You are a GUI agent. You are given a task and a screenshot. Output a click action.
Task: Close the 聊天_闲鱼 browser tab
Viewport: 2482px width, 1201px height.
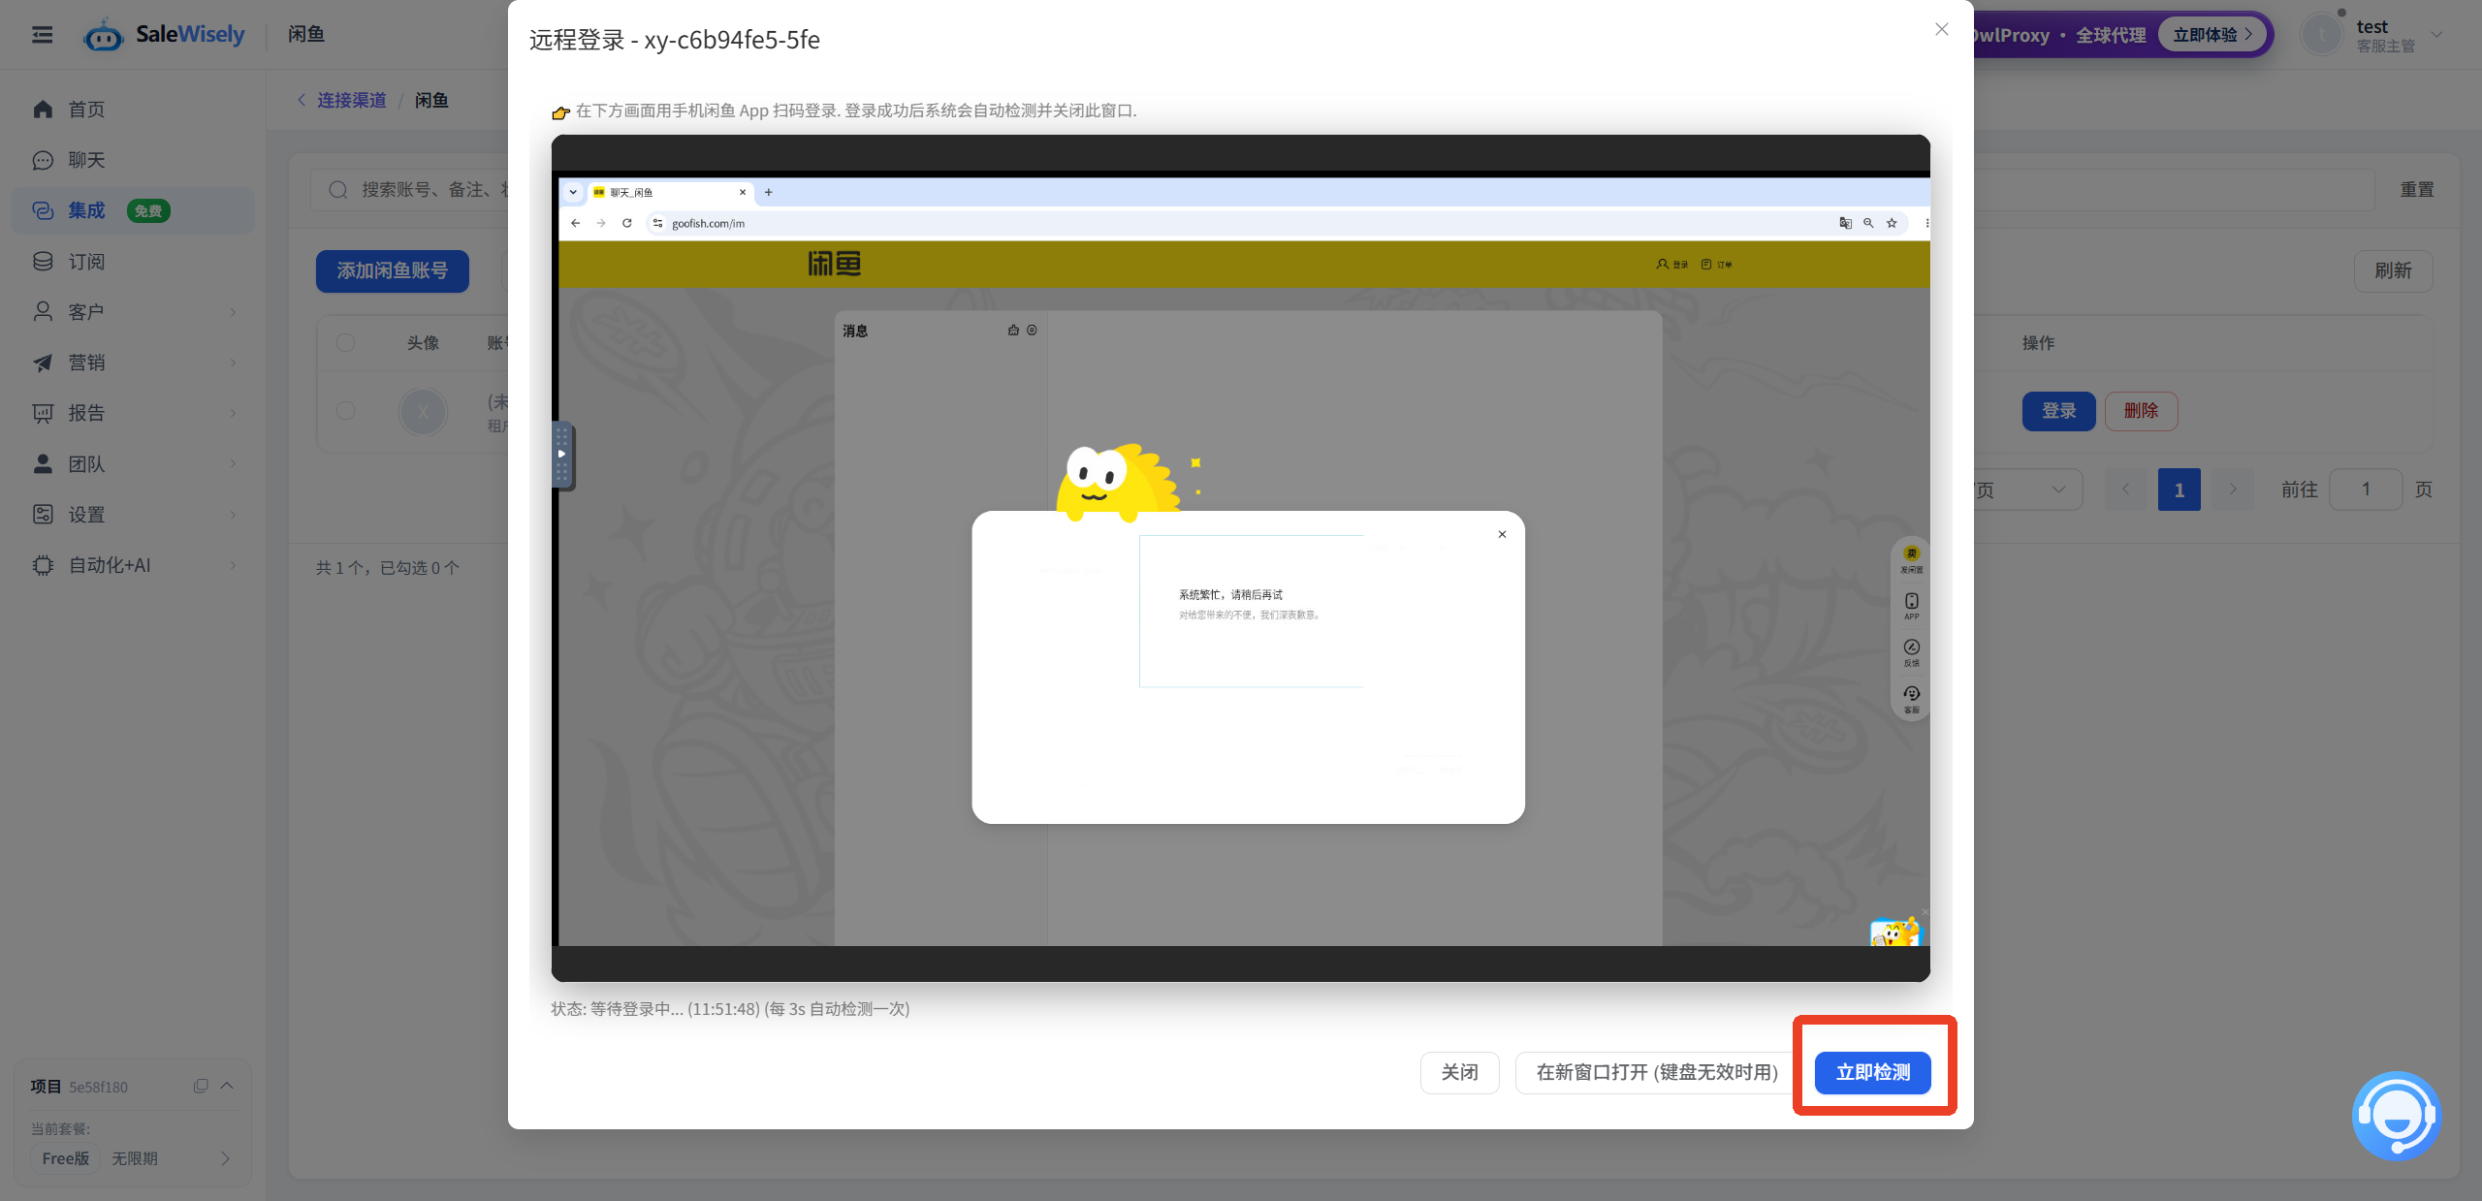(x=743, y=192)
